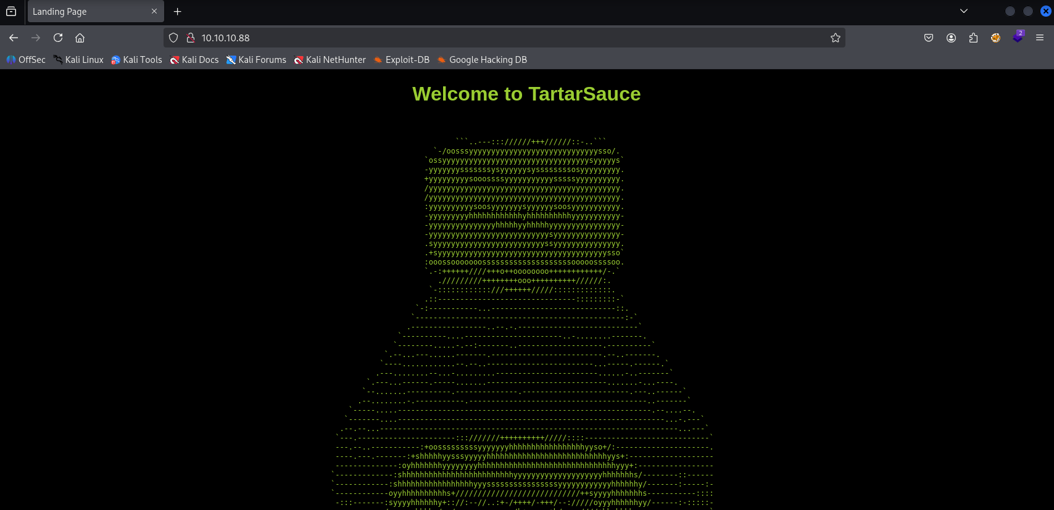The image size is (1054, 510).
Task: Open the Google Hacking DB bookmark
Action: click(x=482, y=60)
